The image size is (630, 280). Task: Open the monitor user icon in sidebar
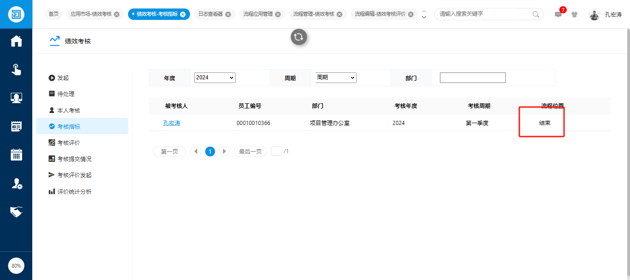coord(16,98)
